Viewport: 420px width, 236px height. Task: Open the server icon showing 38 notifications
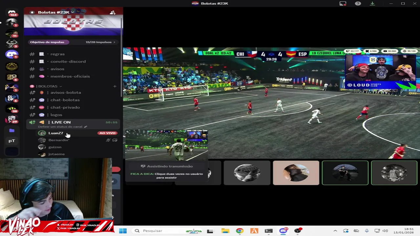(12, 109)
